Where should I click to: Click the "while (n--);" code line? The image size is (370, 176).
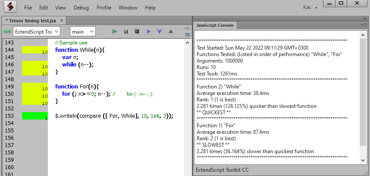78,65
